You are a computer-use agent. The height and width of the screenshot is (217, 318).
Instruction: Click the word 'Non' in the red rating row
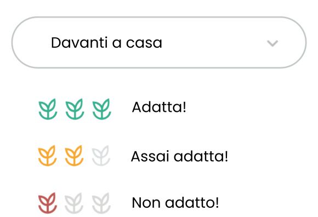click(x=146, y=203)
